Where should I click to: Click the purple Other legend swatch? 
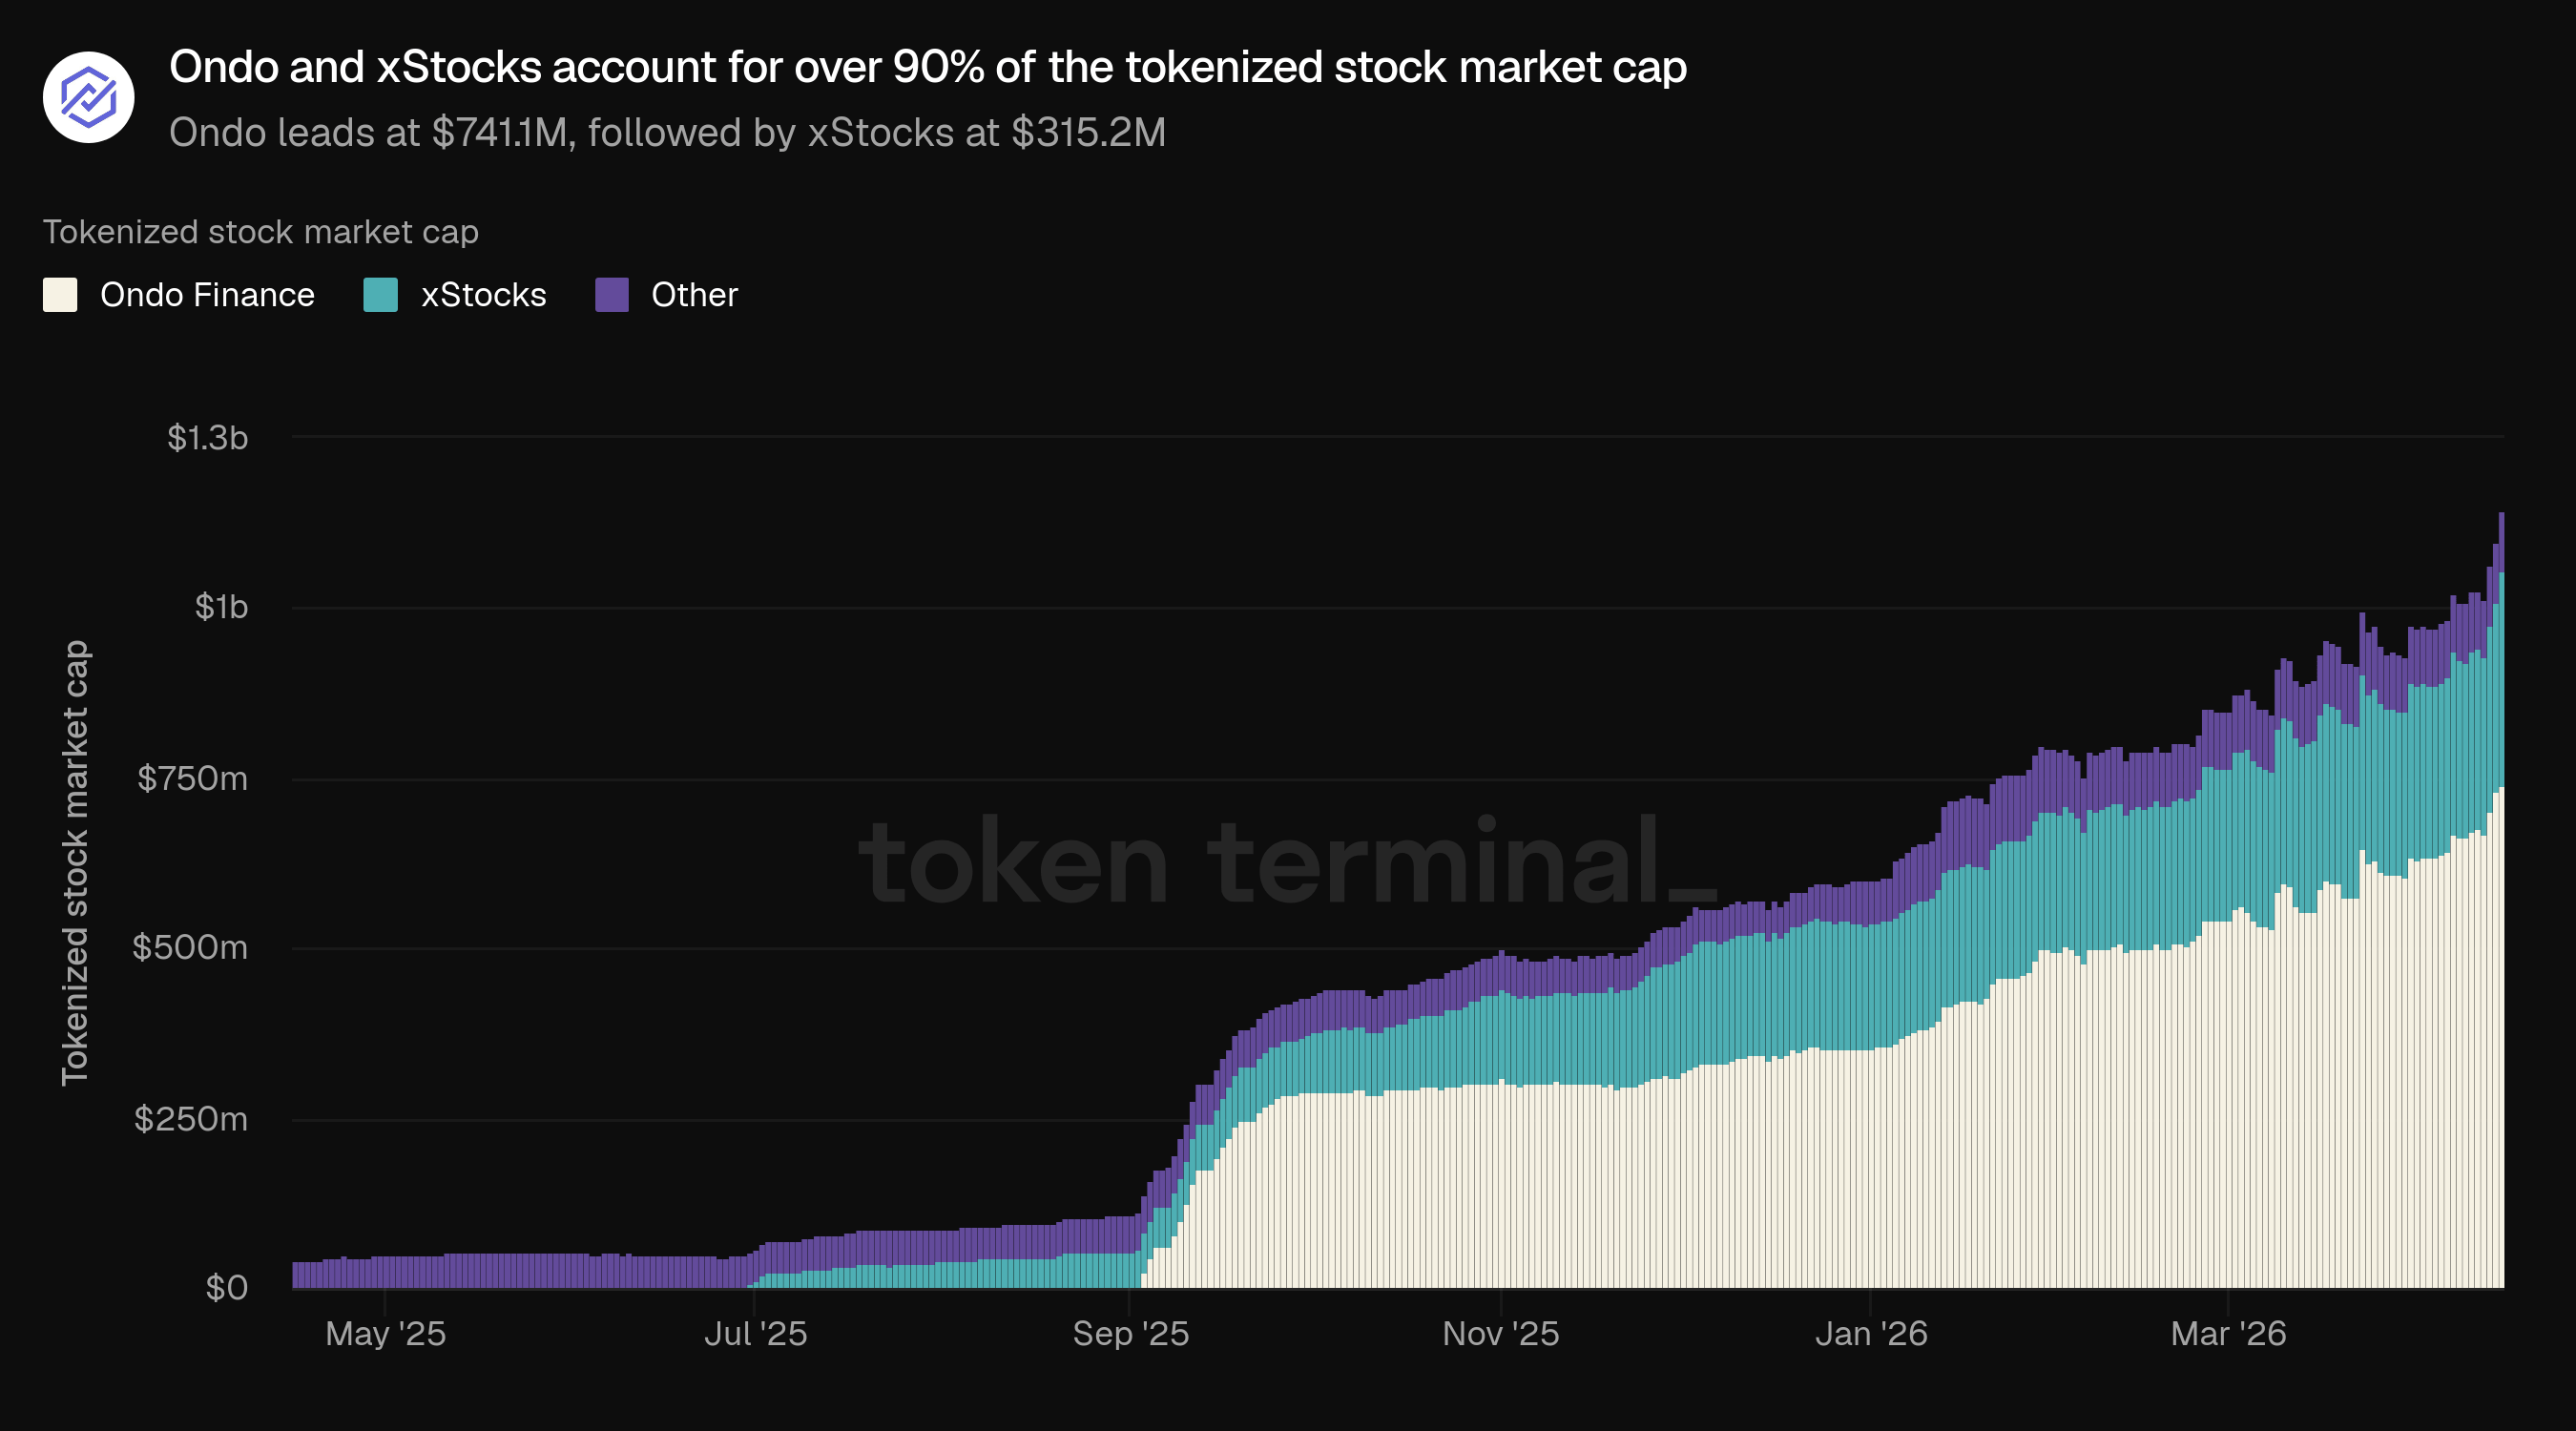click(612, 295)
